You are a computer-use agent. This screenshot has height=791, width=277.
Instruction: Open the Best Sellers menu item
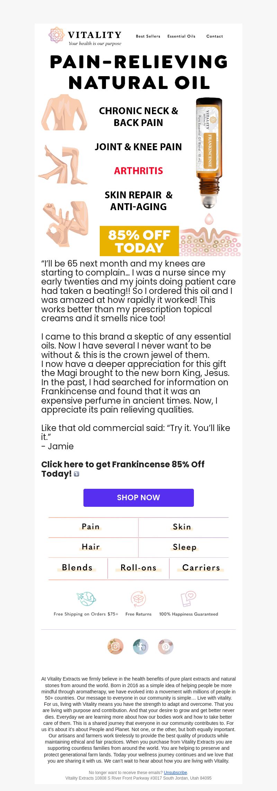coord(148,36)
